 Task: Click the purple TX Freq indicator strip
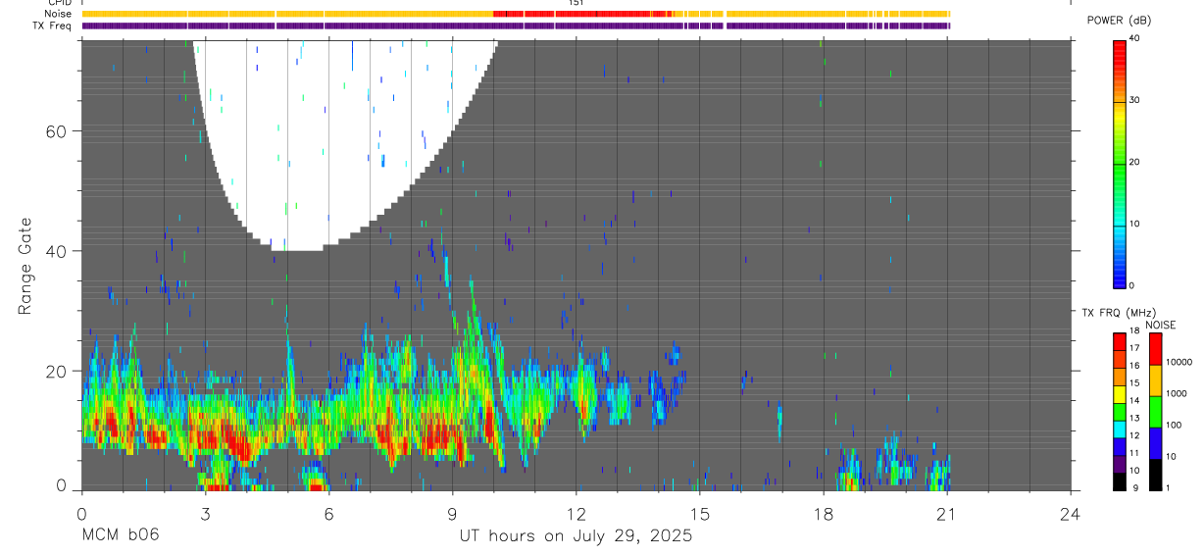coord(516,25)
